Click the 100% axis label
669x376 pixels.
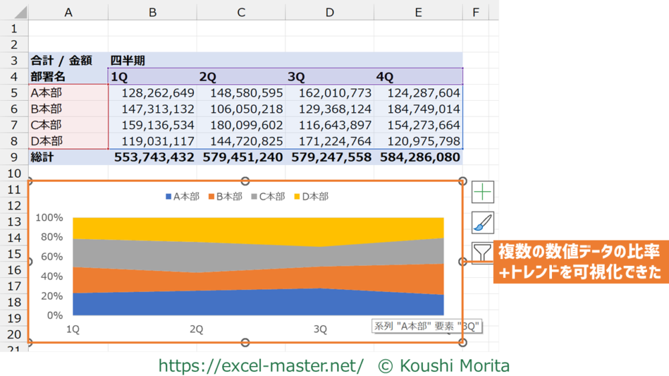50,218
